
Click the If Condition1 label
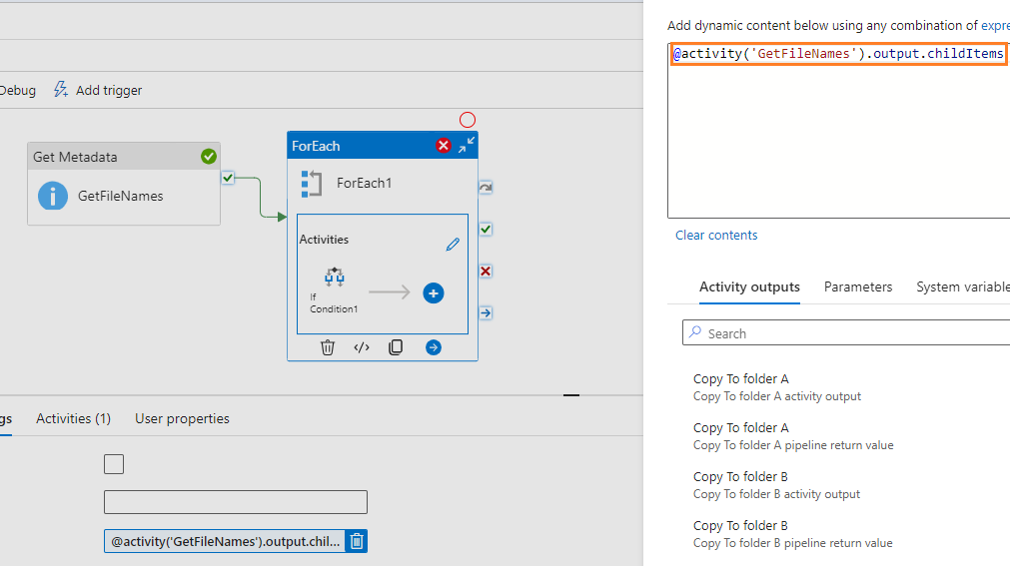point(333,302)
